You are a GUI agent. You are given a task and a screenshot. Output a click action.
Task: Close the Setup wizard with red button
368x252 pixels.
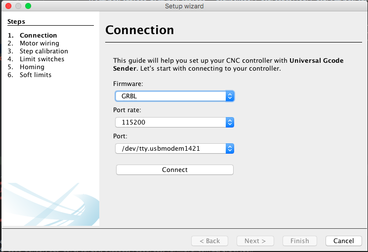(x=8, y=6)
